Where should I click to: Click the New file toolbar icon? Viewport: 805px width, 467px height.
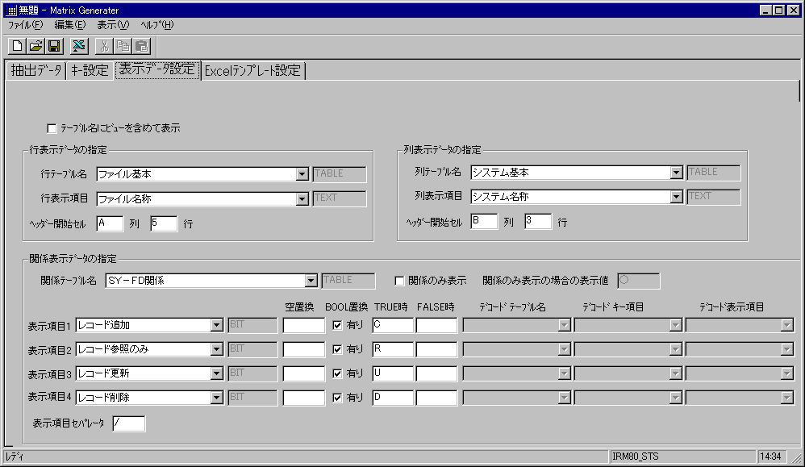pos(17,46)
